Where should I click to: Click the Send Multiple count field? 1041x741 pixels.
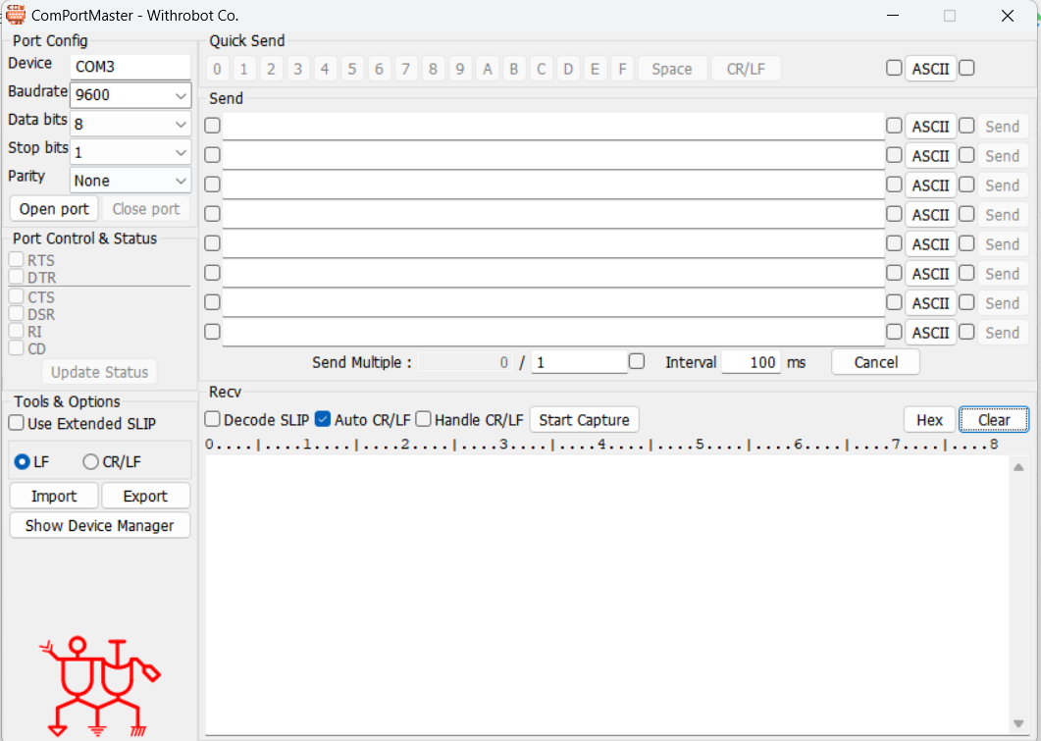580,362
